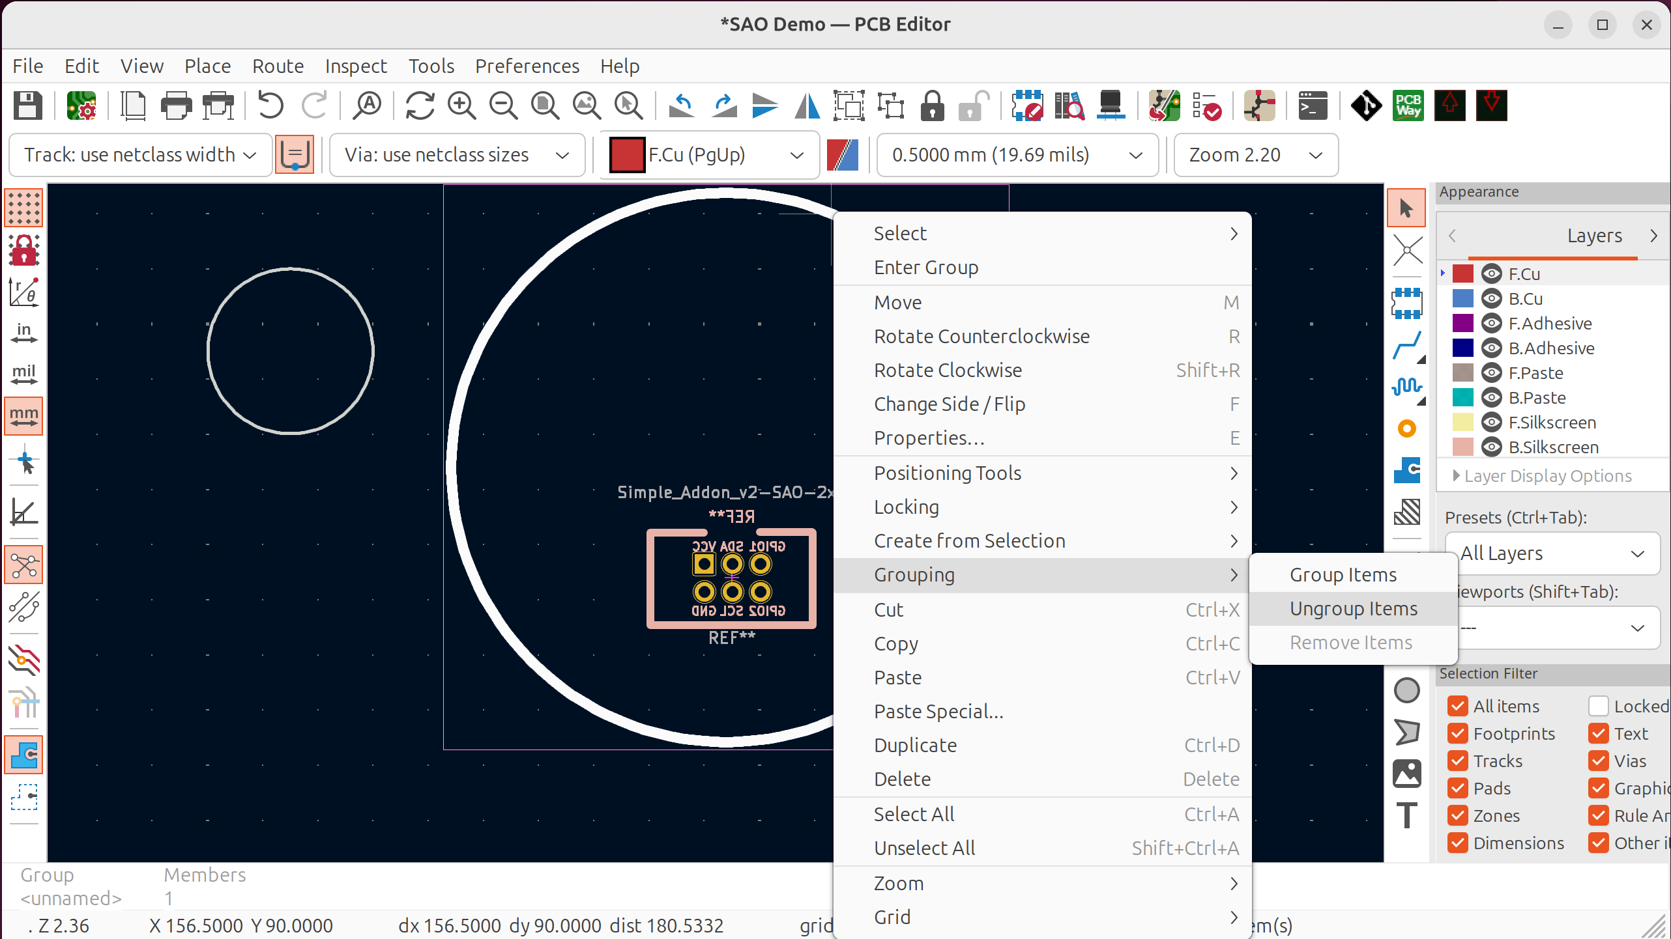Click next arrow beside Layers tab

(x=1653, y=236)
